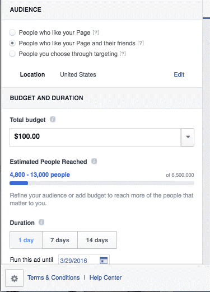Choose the 1 day duration option
This screenshot has height=292, width=210.
[x=26, y=240]
